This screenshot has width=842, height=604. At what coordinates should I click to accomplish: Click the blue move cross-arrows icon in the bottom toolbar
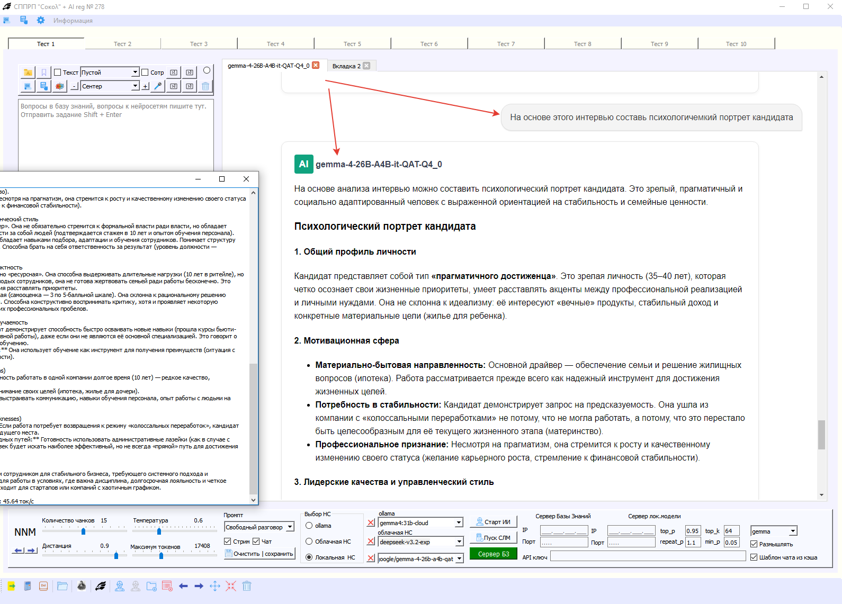click(215, 586)
